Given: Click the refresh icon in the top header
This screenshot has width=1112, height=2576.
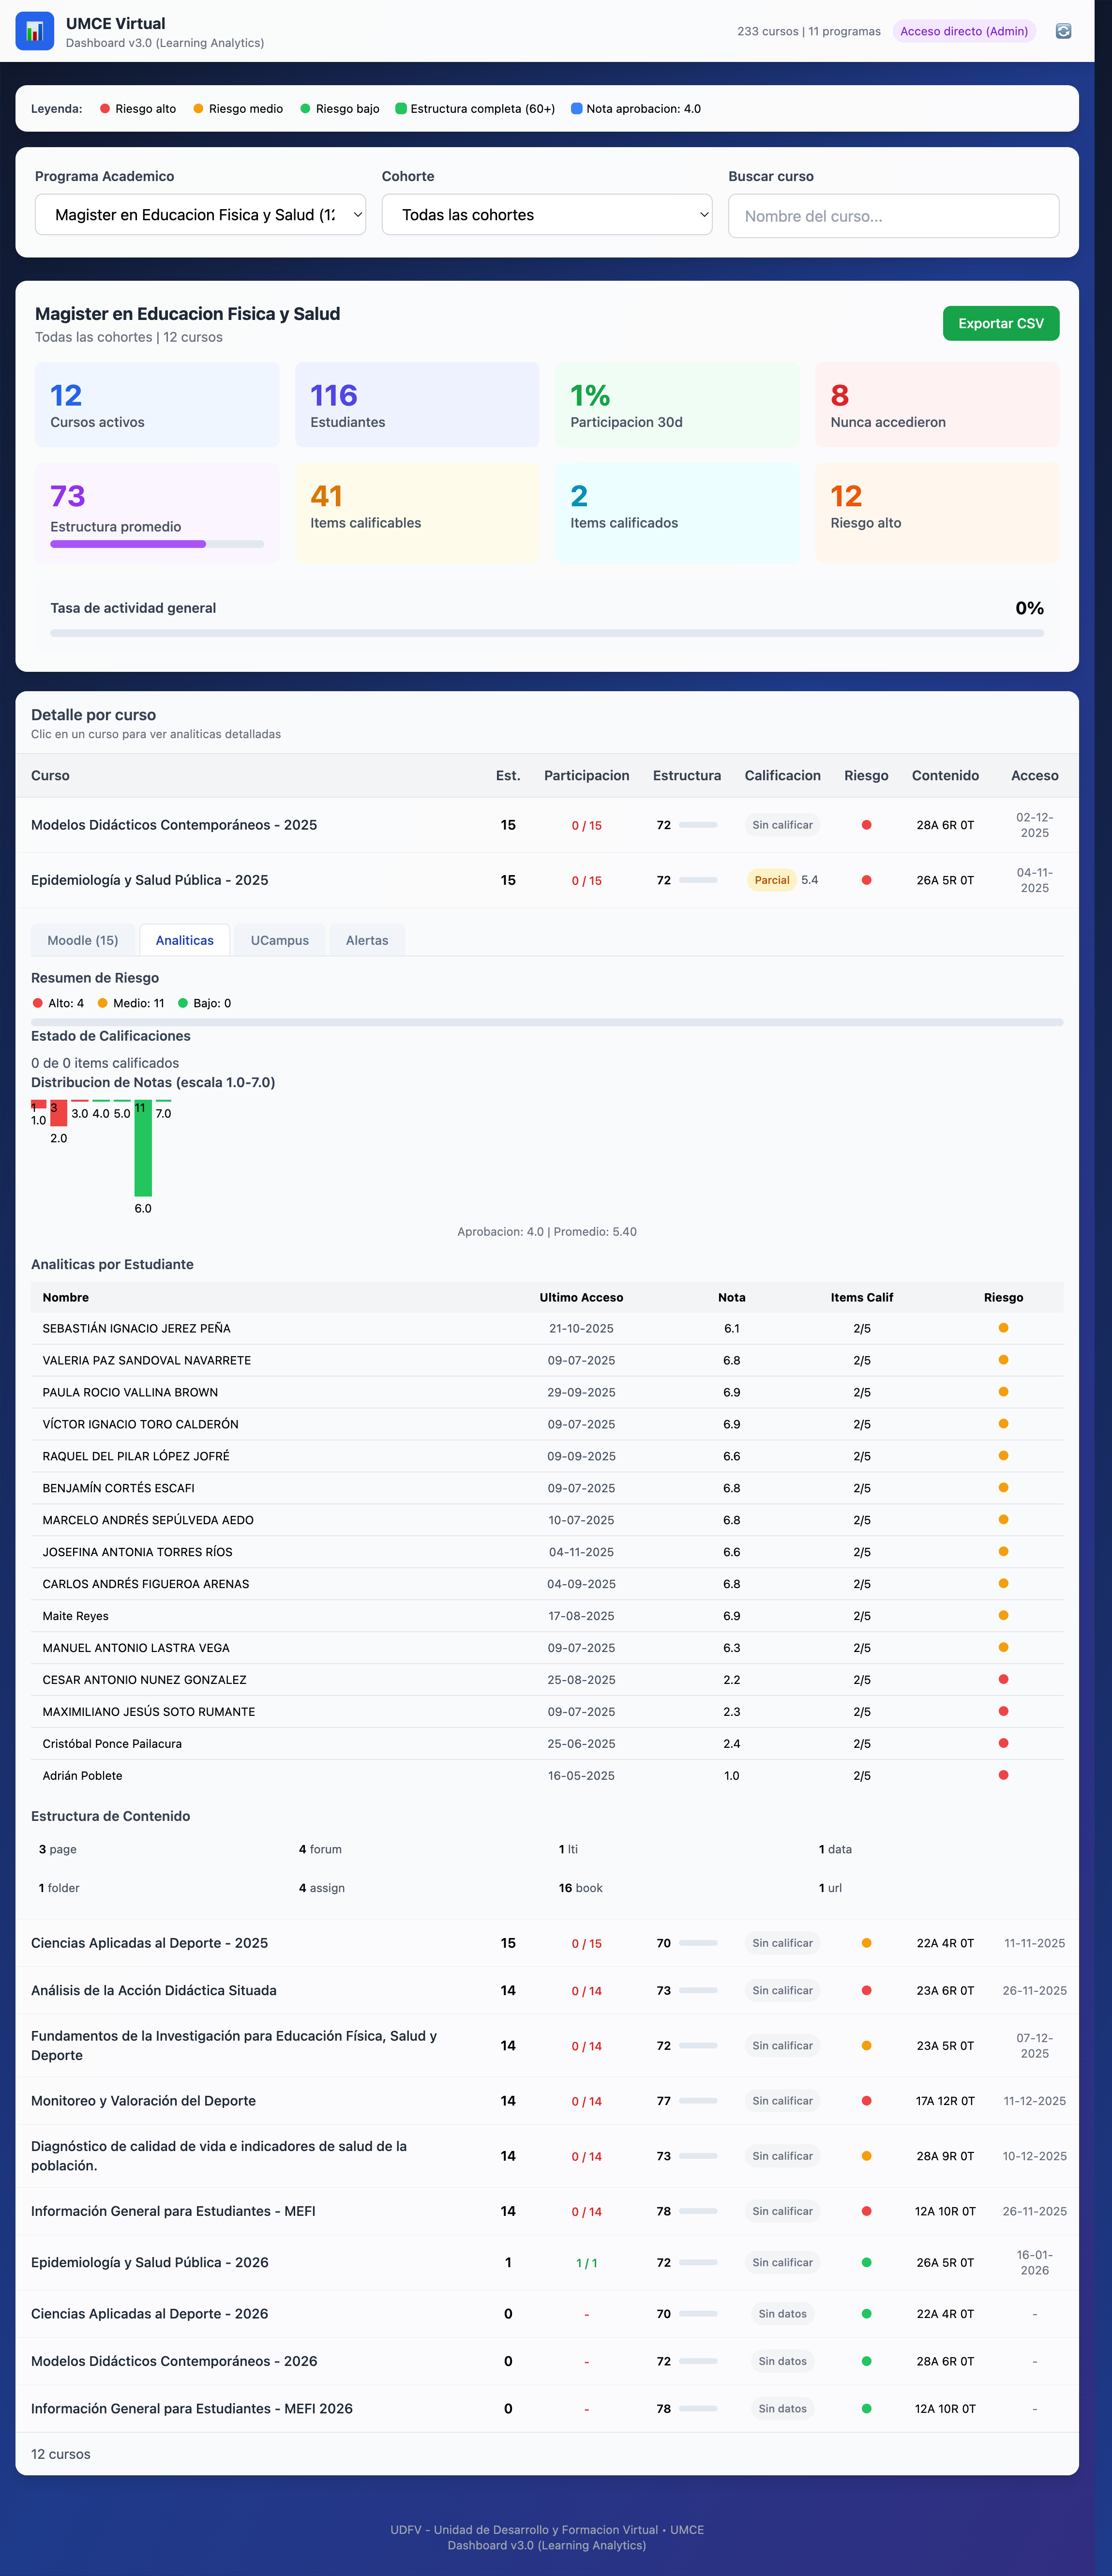Looking at the screenshot, I should tap(1063, 31).
